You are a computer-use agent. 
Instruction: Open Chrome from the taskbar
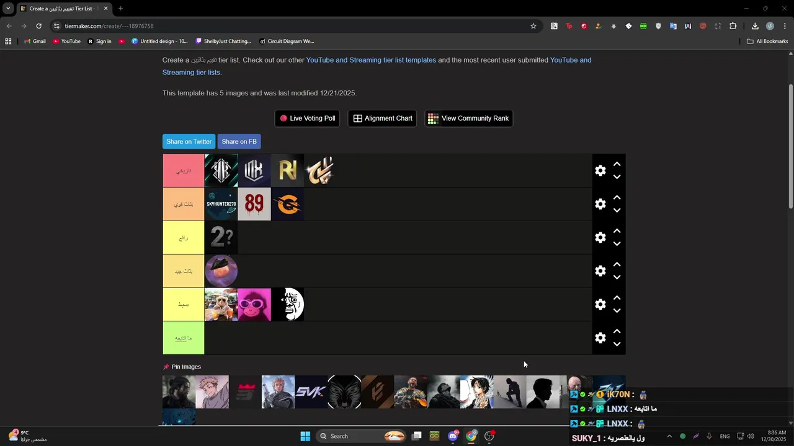tap(471, 436)
